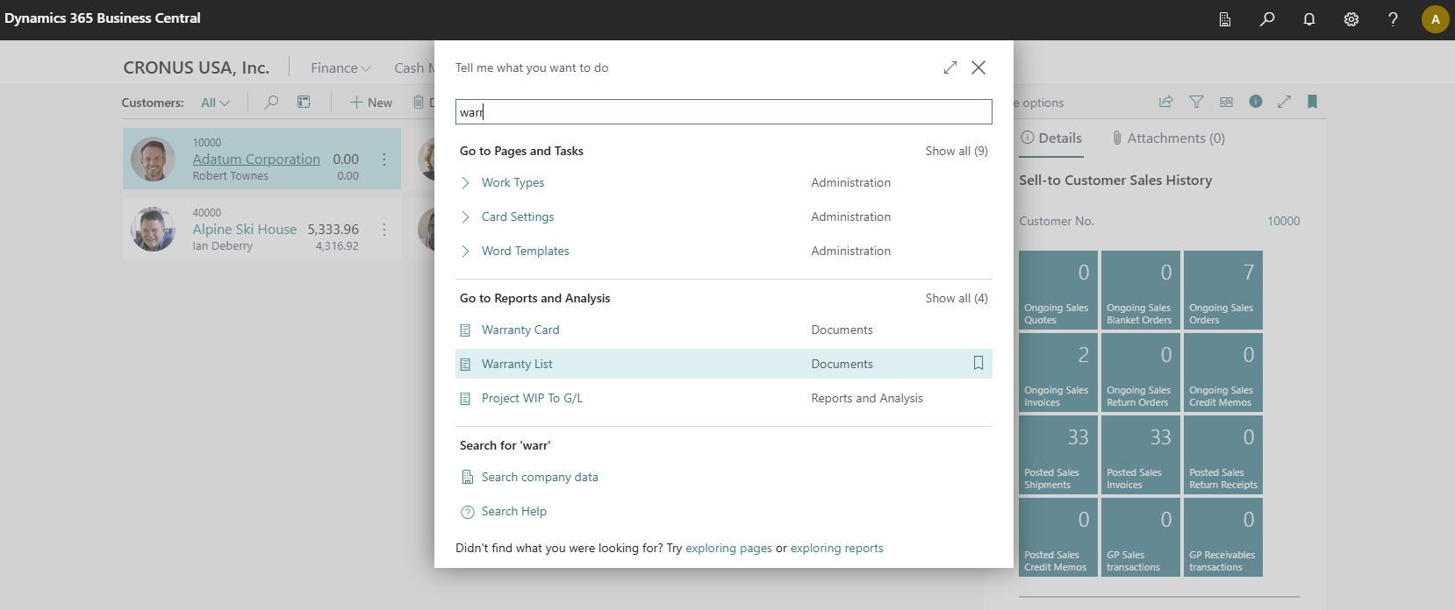Click the help question mark icon
Image resolution: width=1455 pixels, height=610 pixels.
(x=1393, y=19)
